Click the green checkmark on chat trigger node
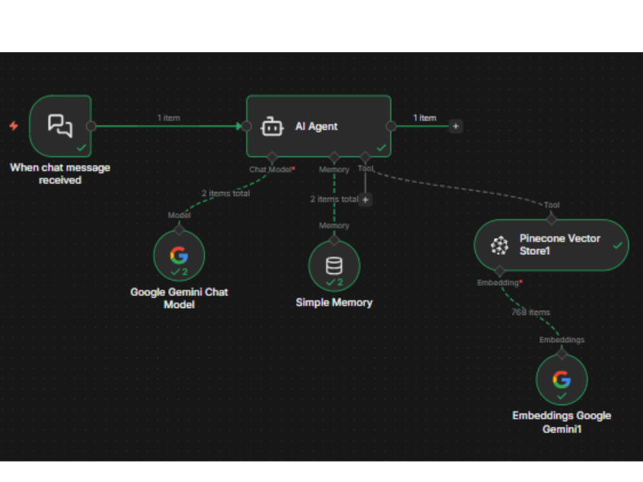The height and width of the screenshot is (482, 643). tap(81, 148)
